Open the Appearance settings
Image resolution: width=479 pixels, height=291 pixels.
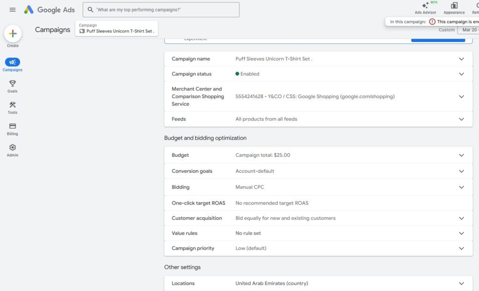pyautogui.click(x=454, y=8)
